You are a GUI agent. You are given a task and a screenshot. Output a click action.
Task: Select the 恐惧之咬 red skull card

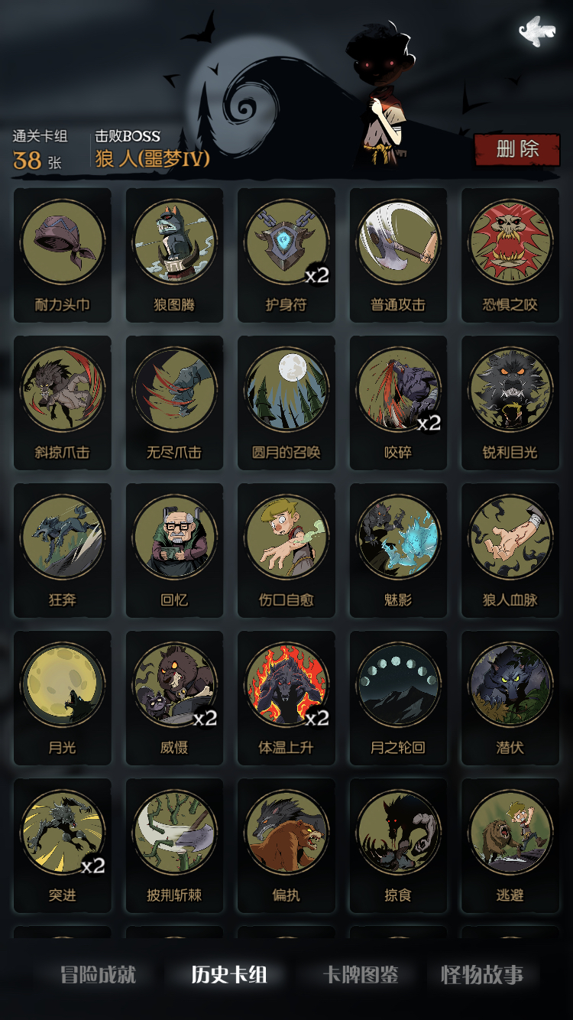[510, 255]
